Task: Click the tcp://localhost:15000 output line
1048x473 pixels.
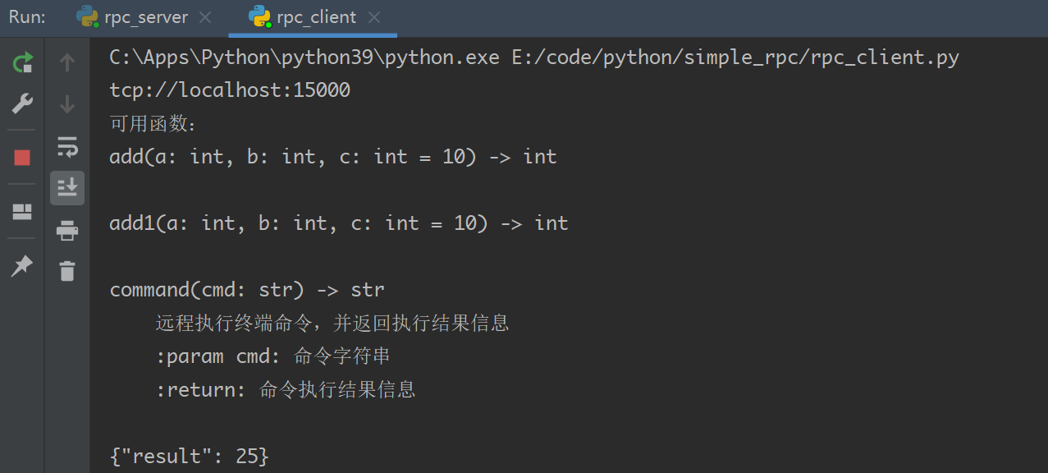Action: 230,90
